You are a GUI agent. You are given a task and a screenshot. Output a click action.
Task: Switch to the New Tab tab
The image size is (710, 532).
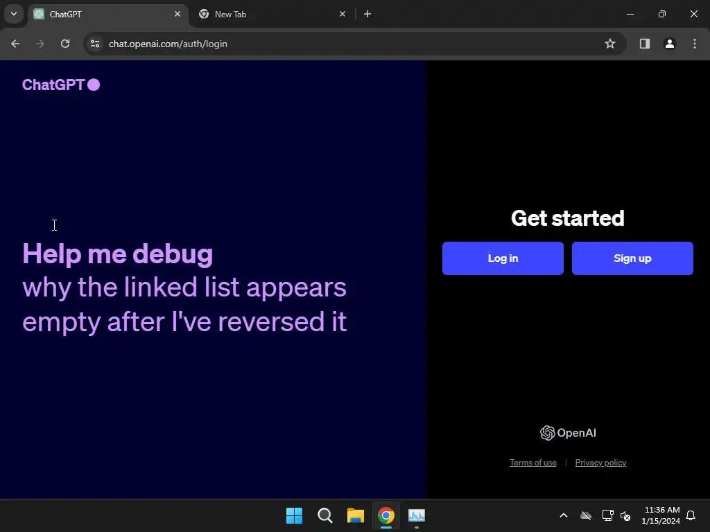click(x=272, y=14)
